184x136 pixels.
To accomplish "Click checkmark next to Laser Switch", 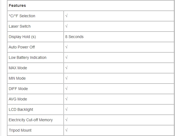I will tap(66, 26).
